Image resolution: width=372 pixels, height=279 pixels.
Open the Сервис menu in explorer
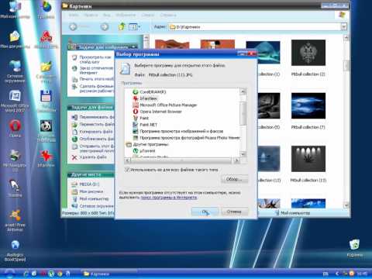tap(148, 15)
